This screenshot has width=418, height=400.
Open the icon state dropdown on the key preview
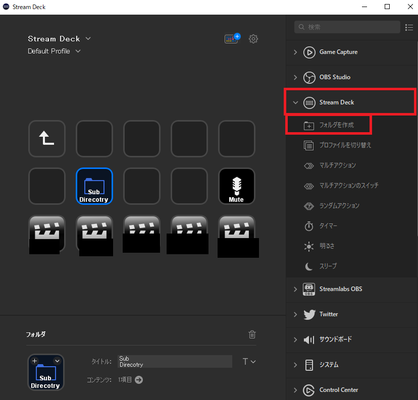tap(58, 361)
